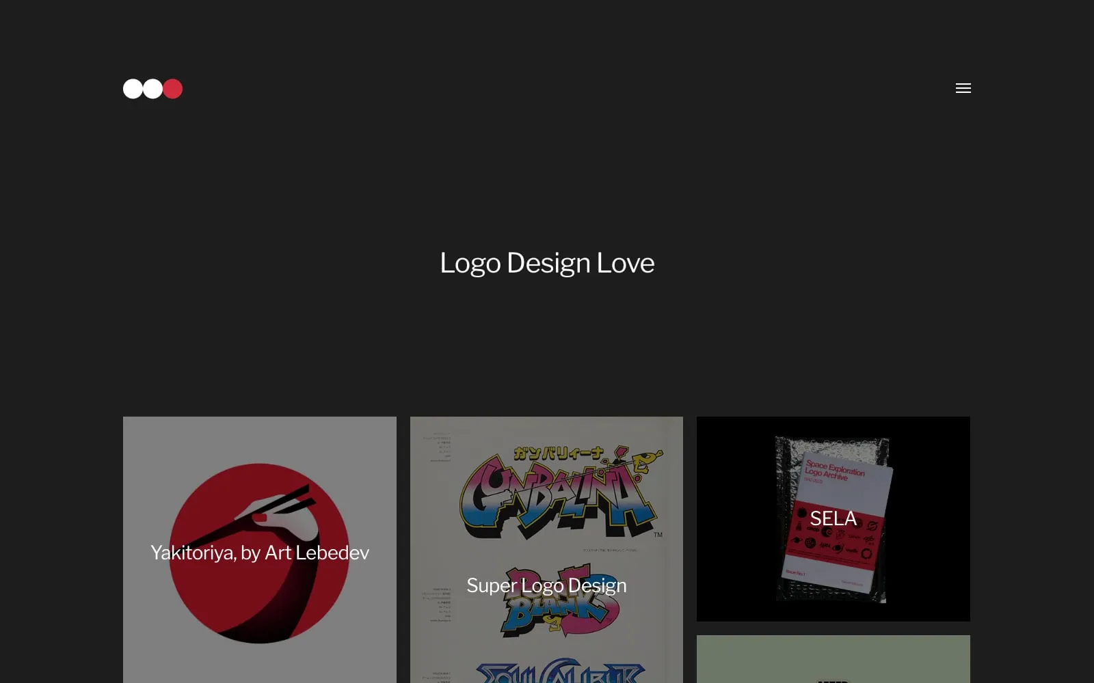Image resolution: width=1094 pixels, height=683 pixels.
Task: Click the Logo Design Love heading
Action: tap(547, 263)
